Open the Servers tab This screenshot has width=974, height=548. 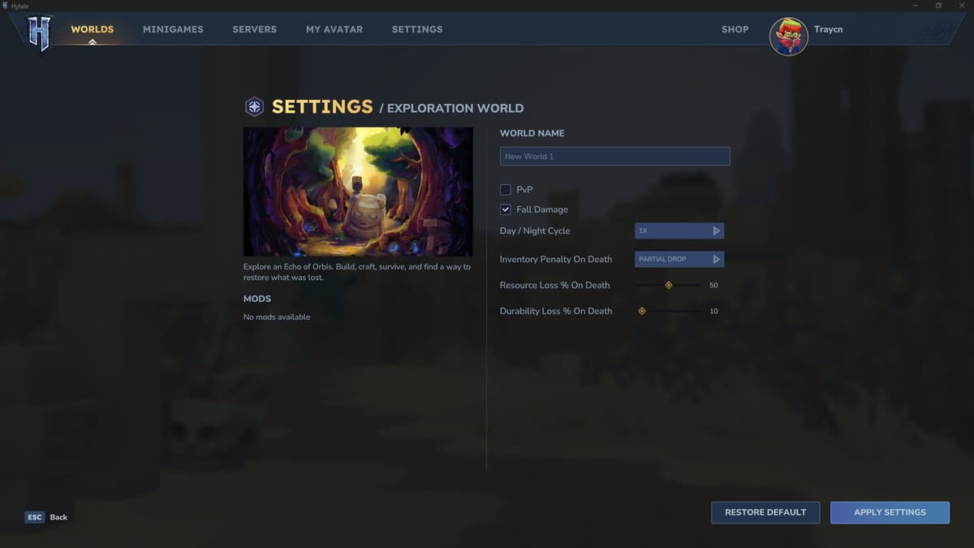pyautogui.click(x=254, y=29)
